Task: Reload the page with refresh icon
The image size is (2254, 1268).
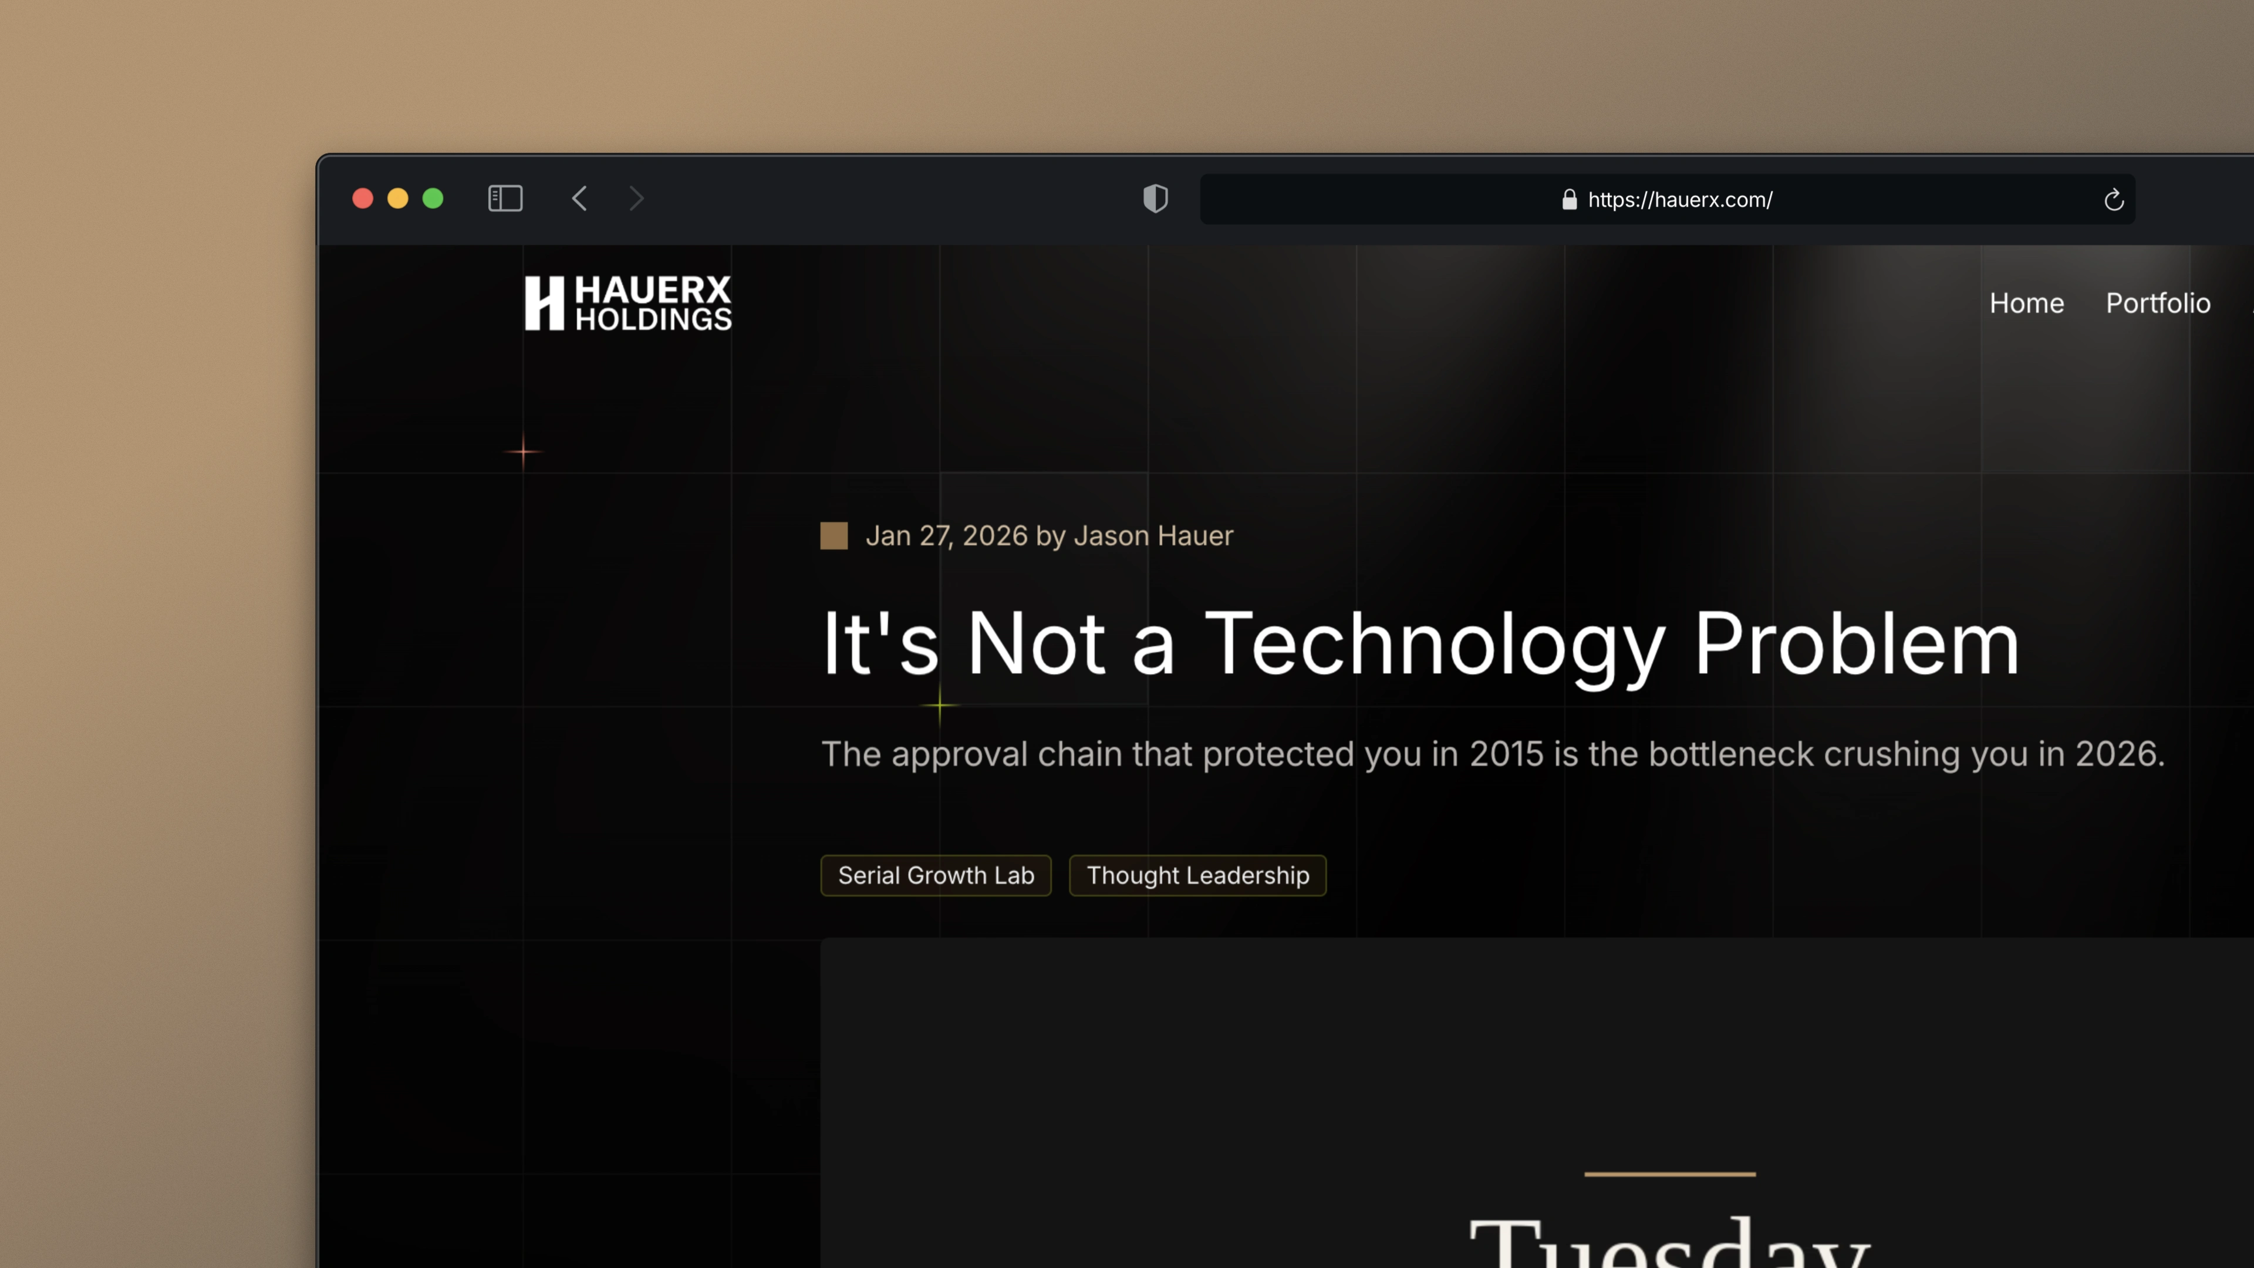Action: [x=2113, y=200]
